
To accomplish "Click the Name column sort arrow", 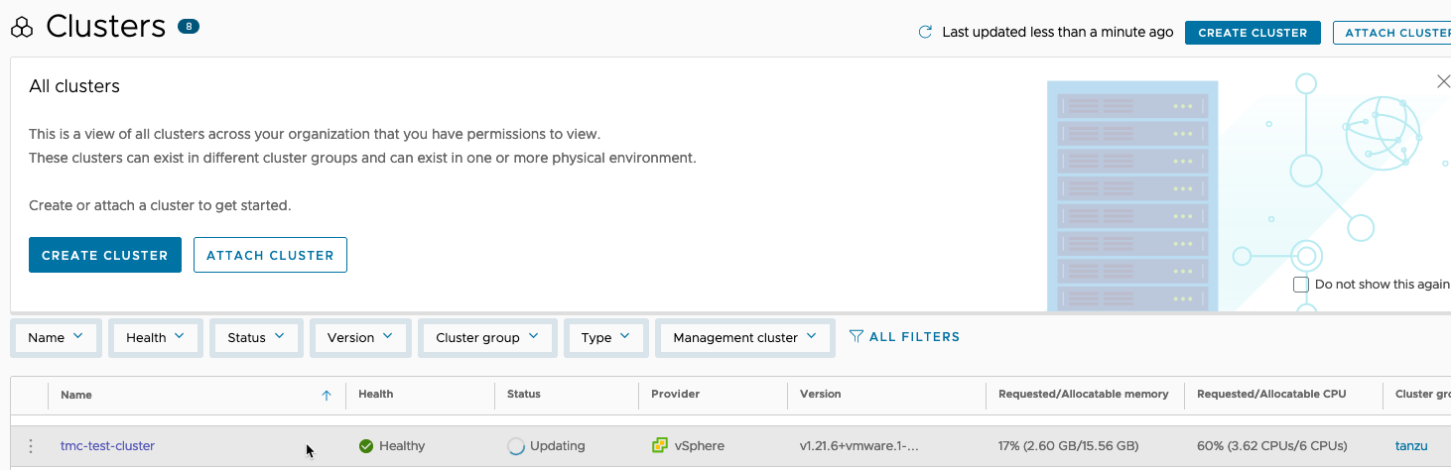I will 327,395.
